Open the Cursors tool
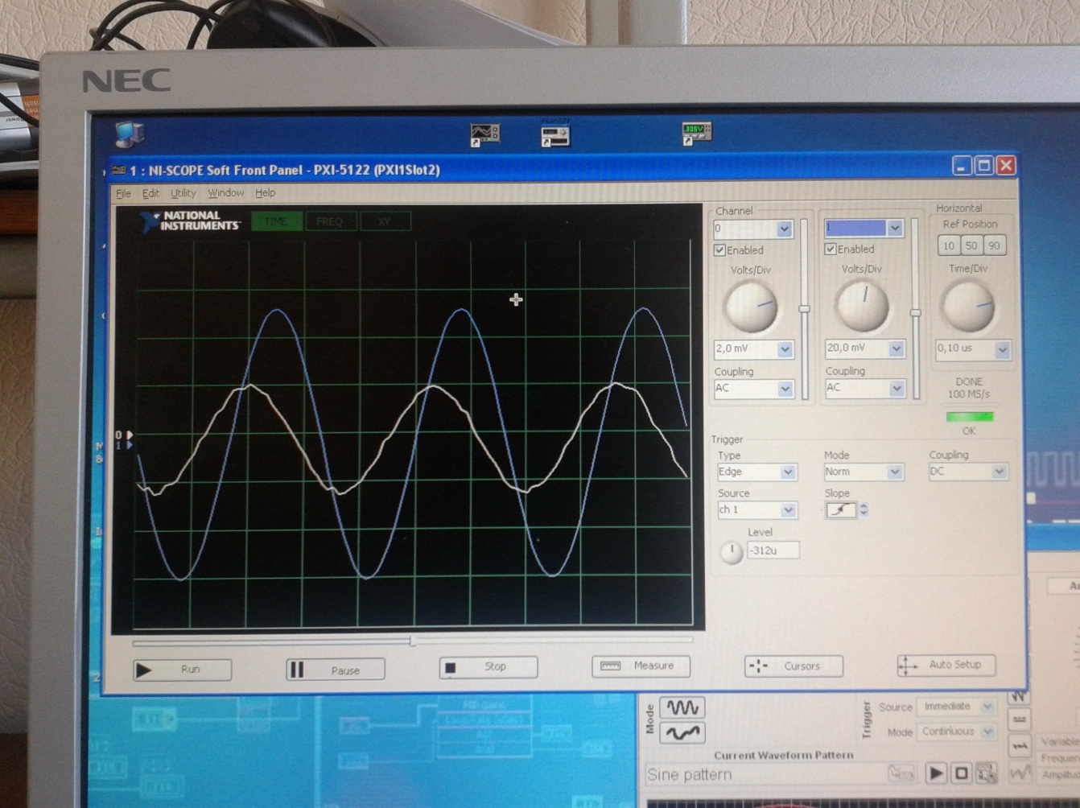Viewport: 1080px width, 808px height. 794,666
